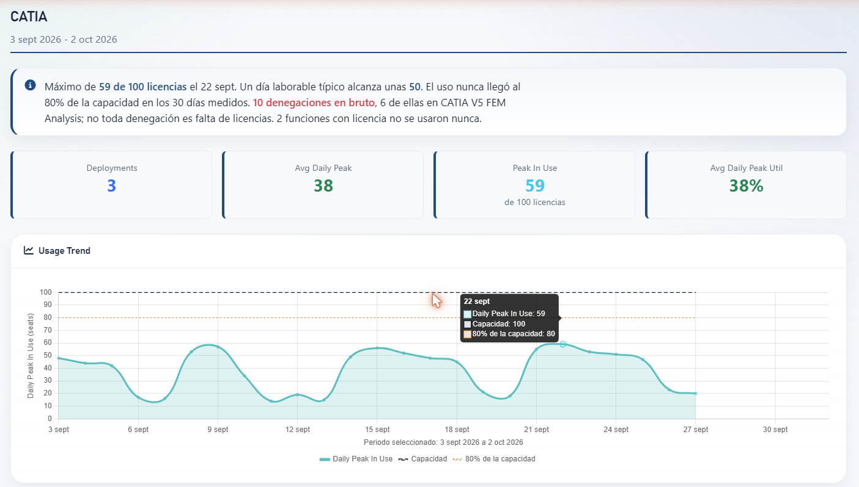
Task: Click the Daily Peak In Use (seats) axis title
Action: [x=31, y=355]
